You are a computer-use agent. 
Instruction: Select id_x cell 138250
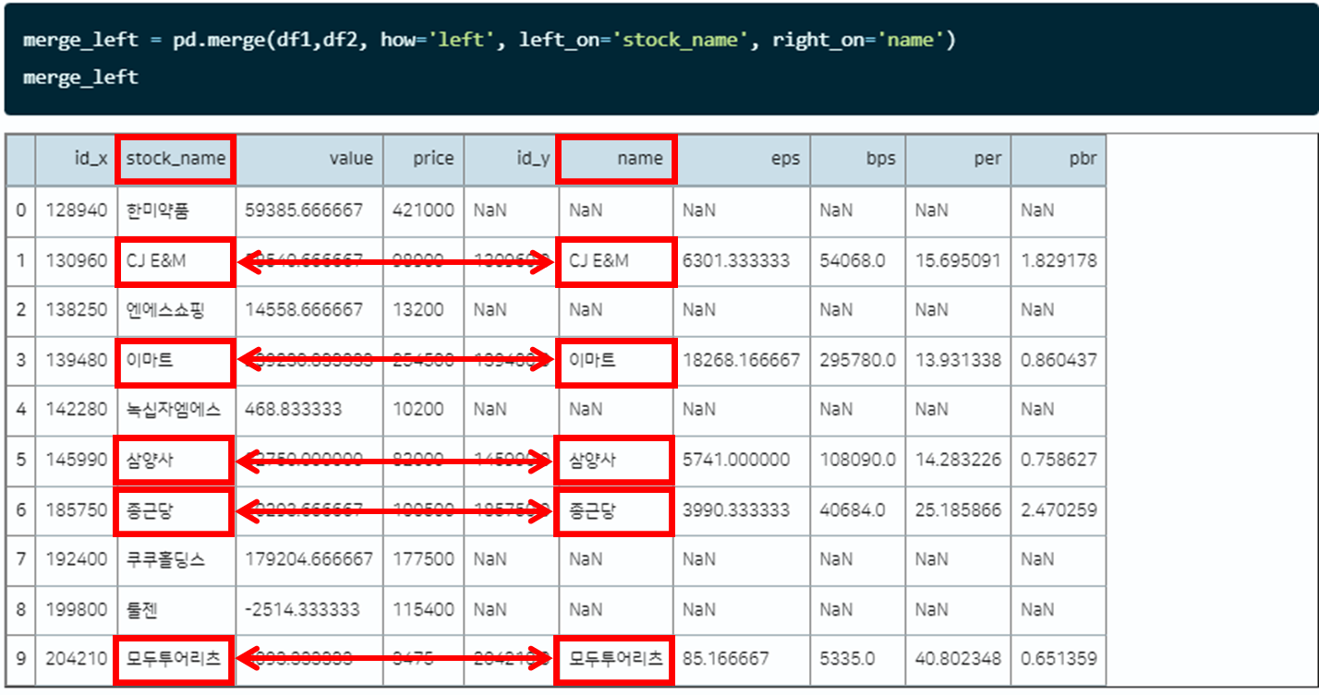tap(76, 310)
